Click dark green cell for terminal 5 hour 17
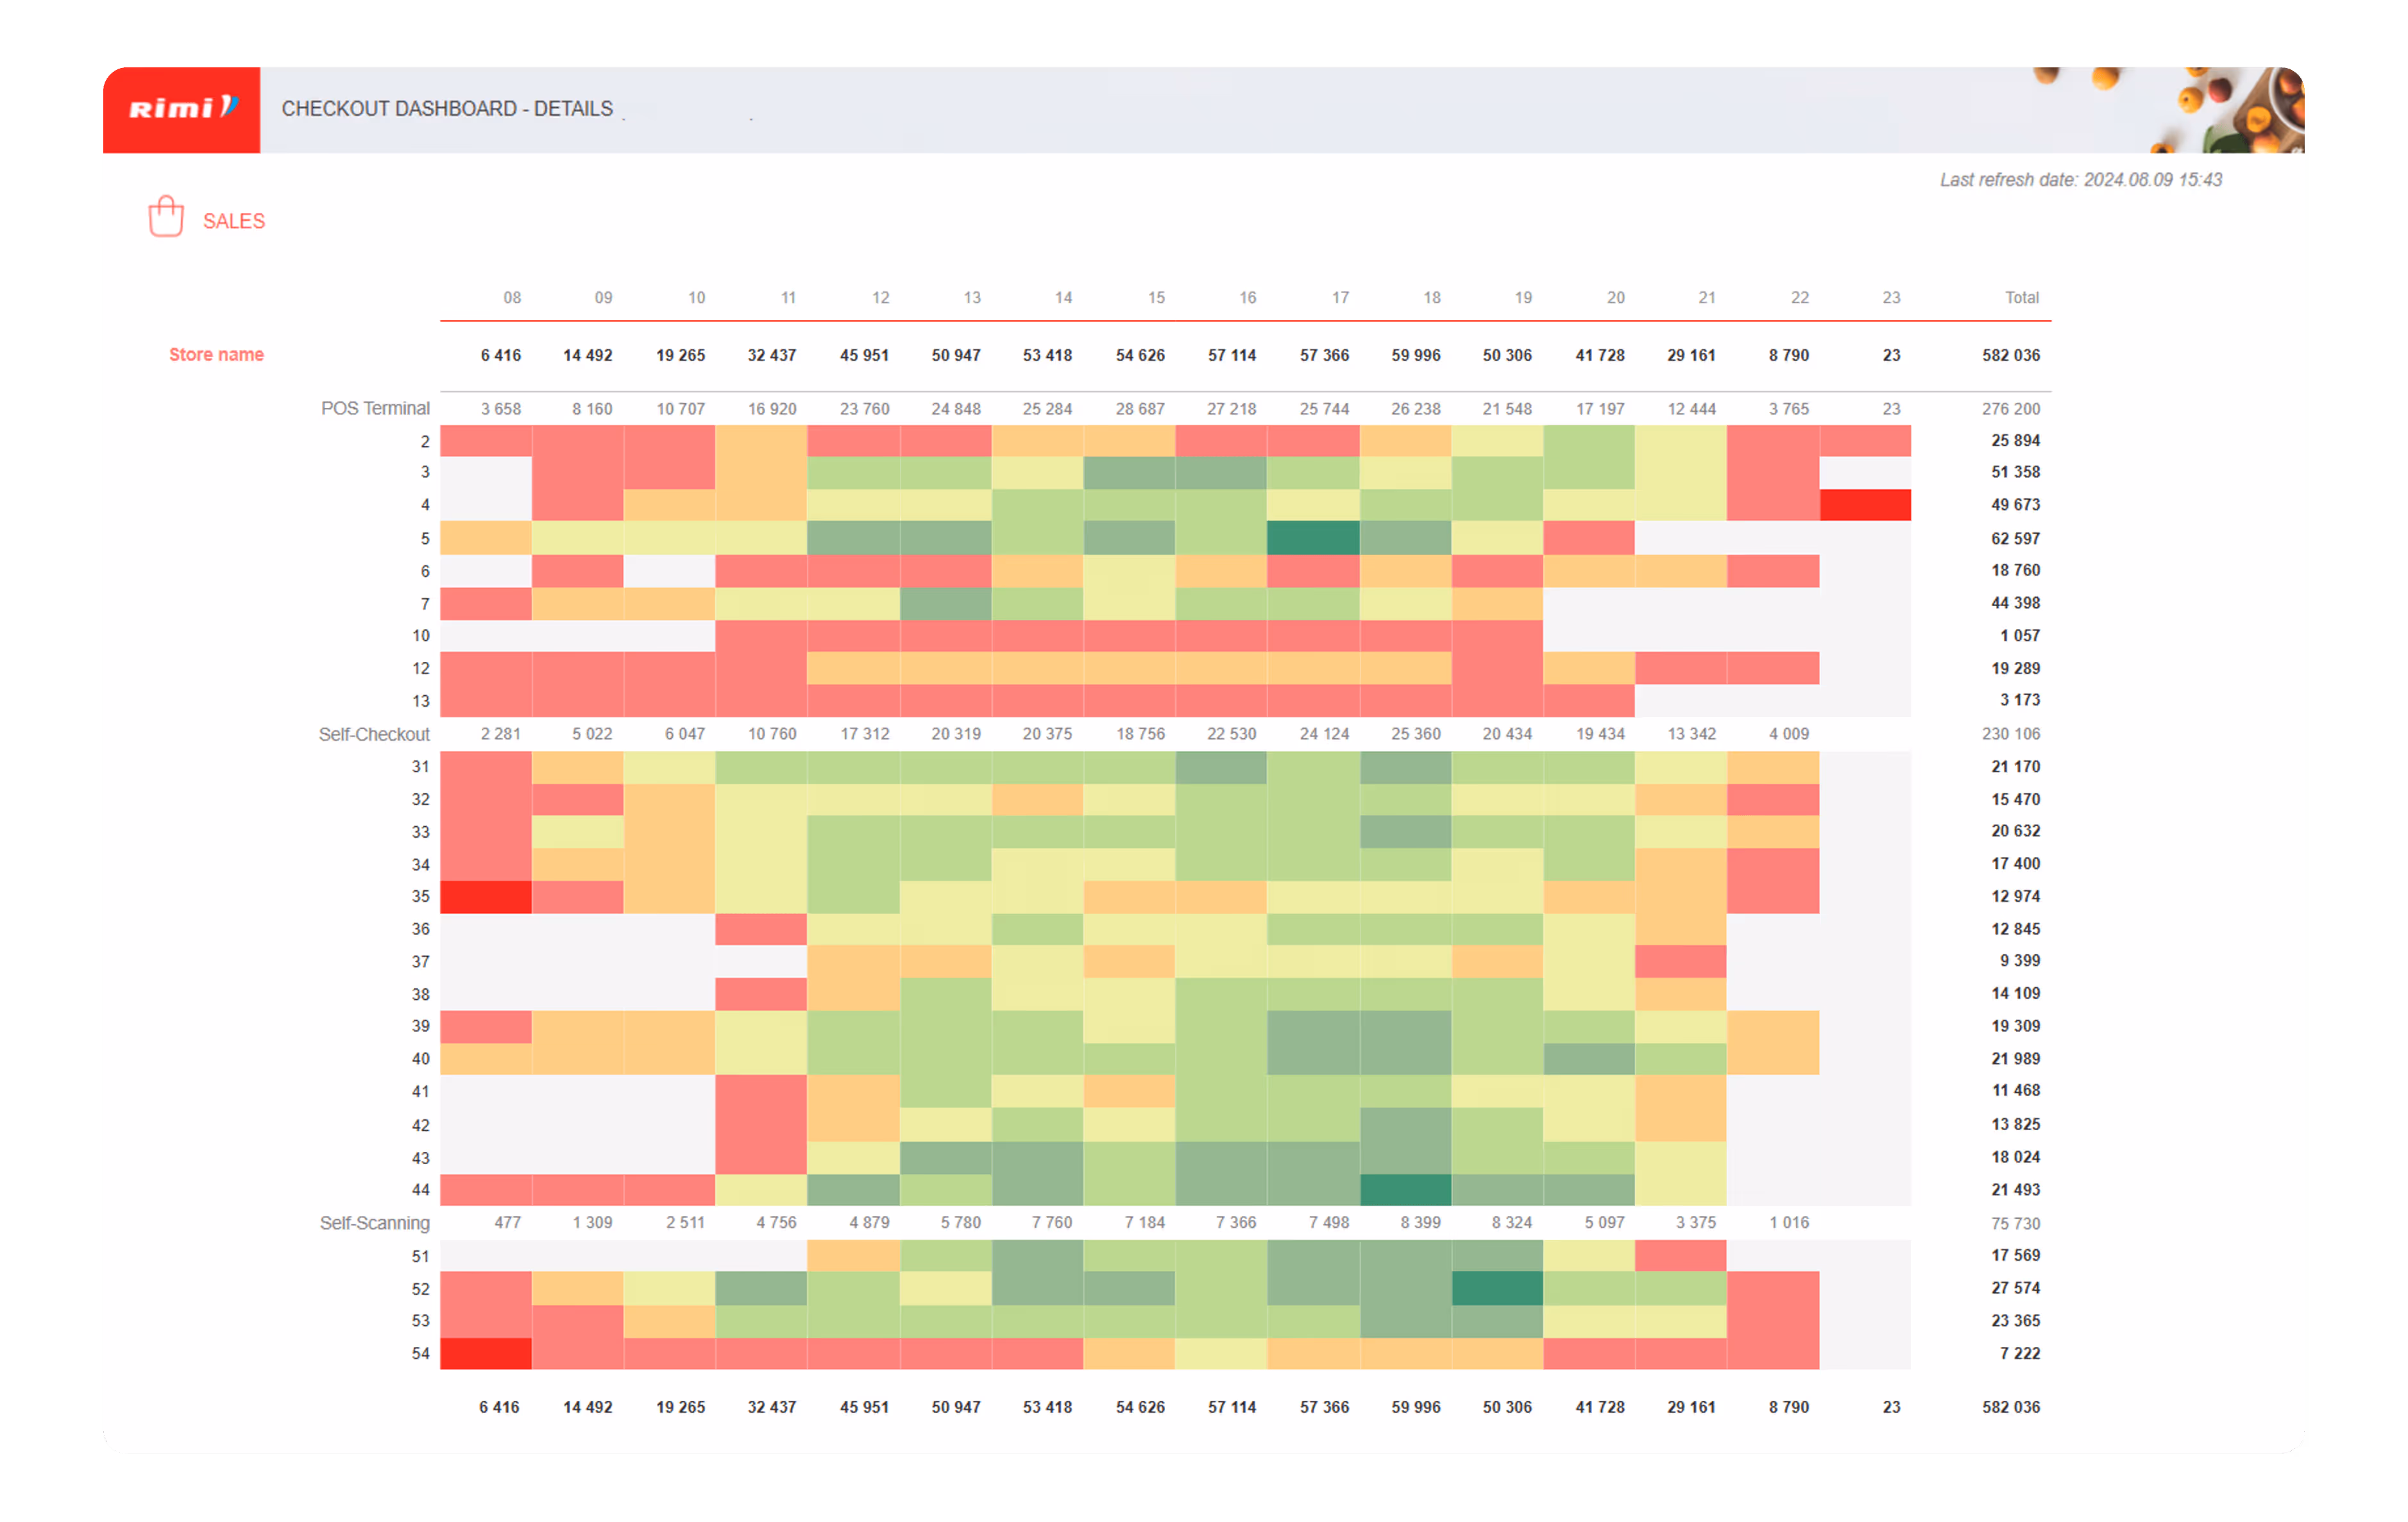Viewport: 2408px width, 1522px height. [x=1313, y=538]
